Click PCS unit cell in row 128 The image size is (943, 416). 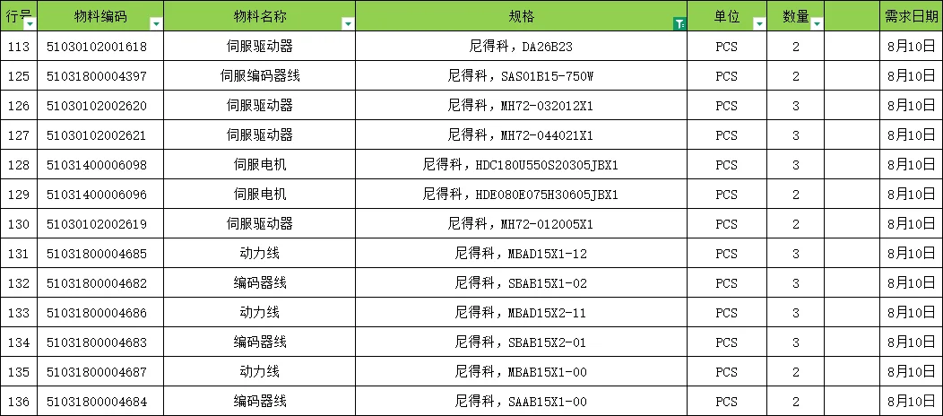tap(726, 164)
